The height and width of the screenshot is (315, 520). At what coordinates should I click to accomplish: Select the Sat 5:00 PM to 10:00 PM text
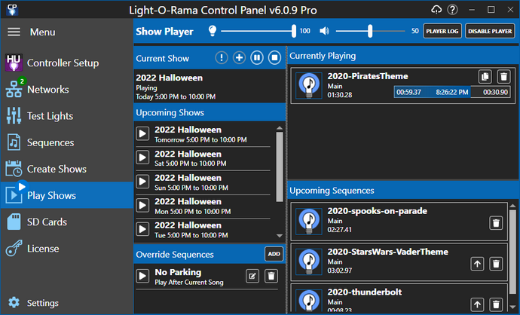(191, 164)
